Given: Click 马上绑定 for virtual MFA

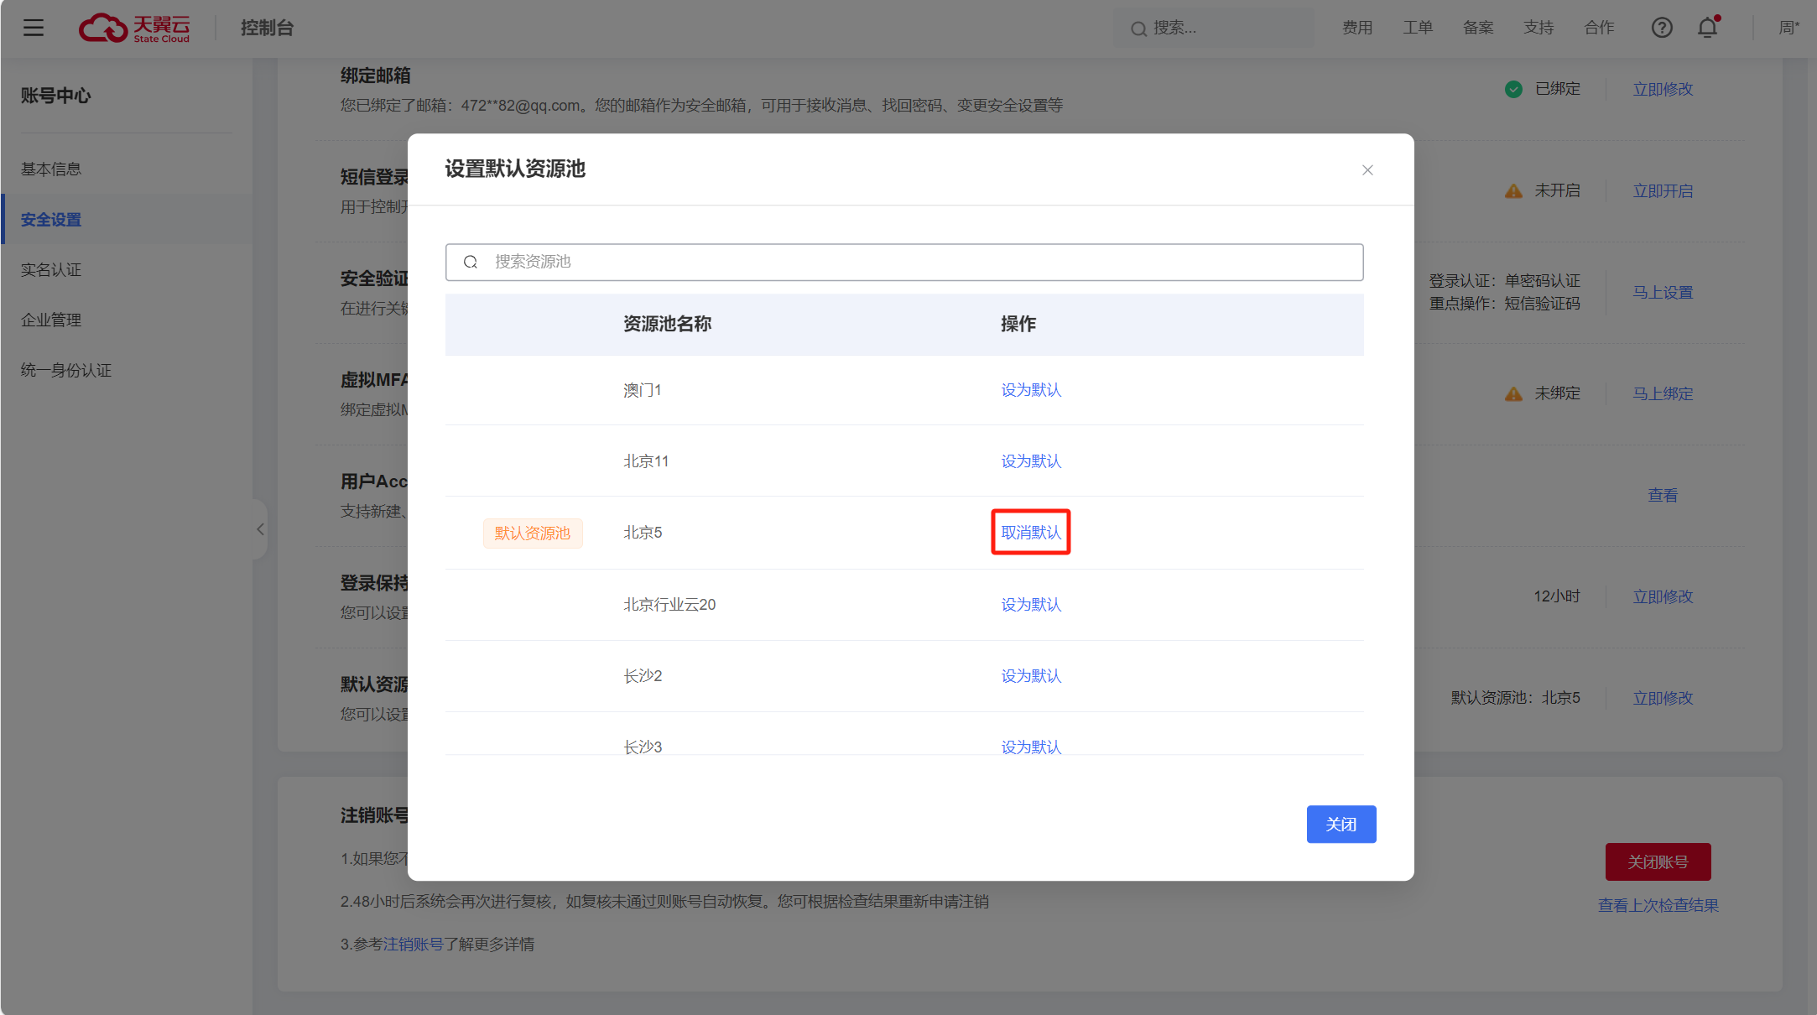Looking at the screenshot, I should [x=1663, y=394].
